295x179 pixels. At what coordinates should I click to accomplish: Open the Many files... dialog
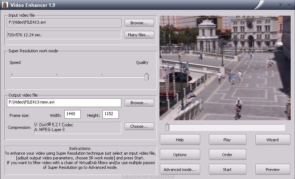[139, 35]
